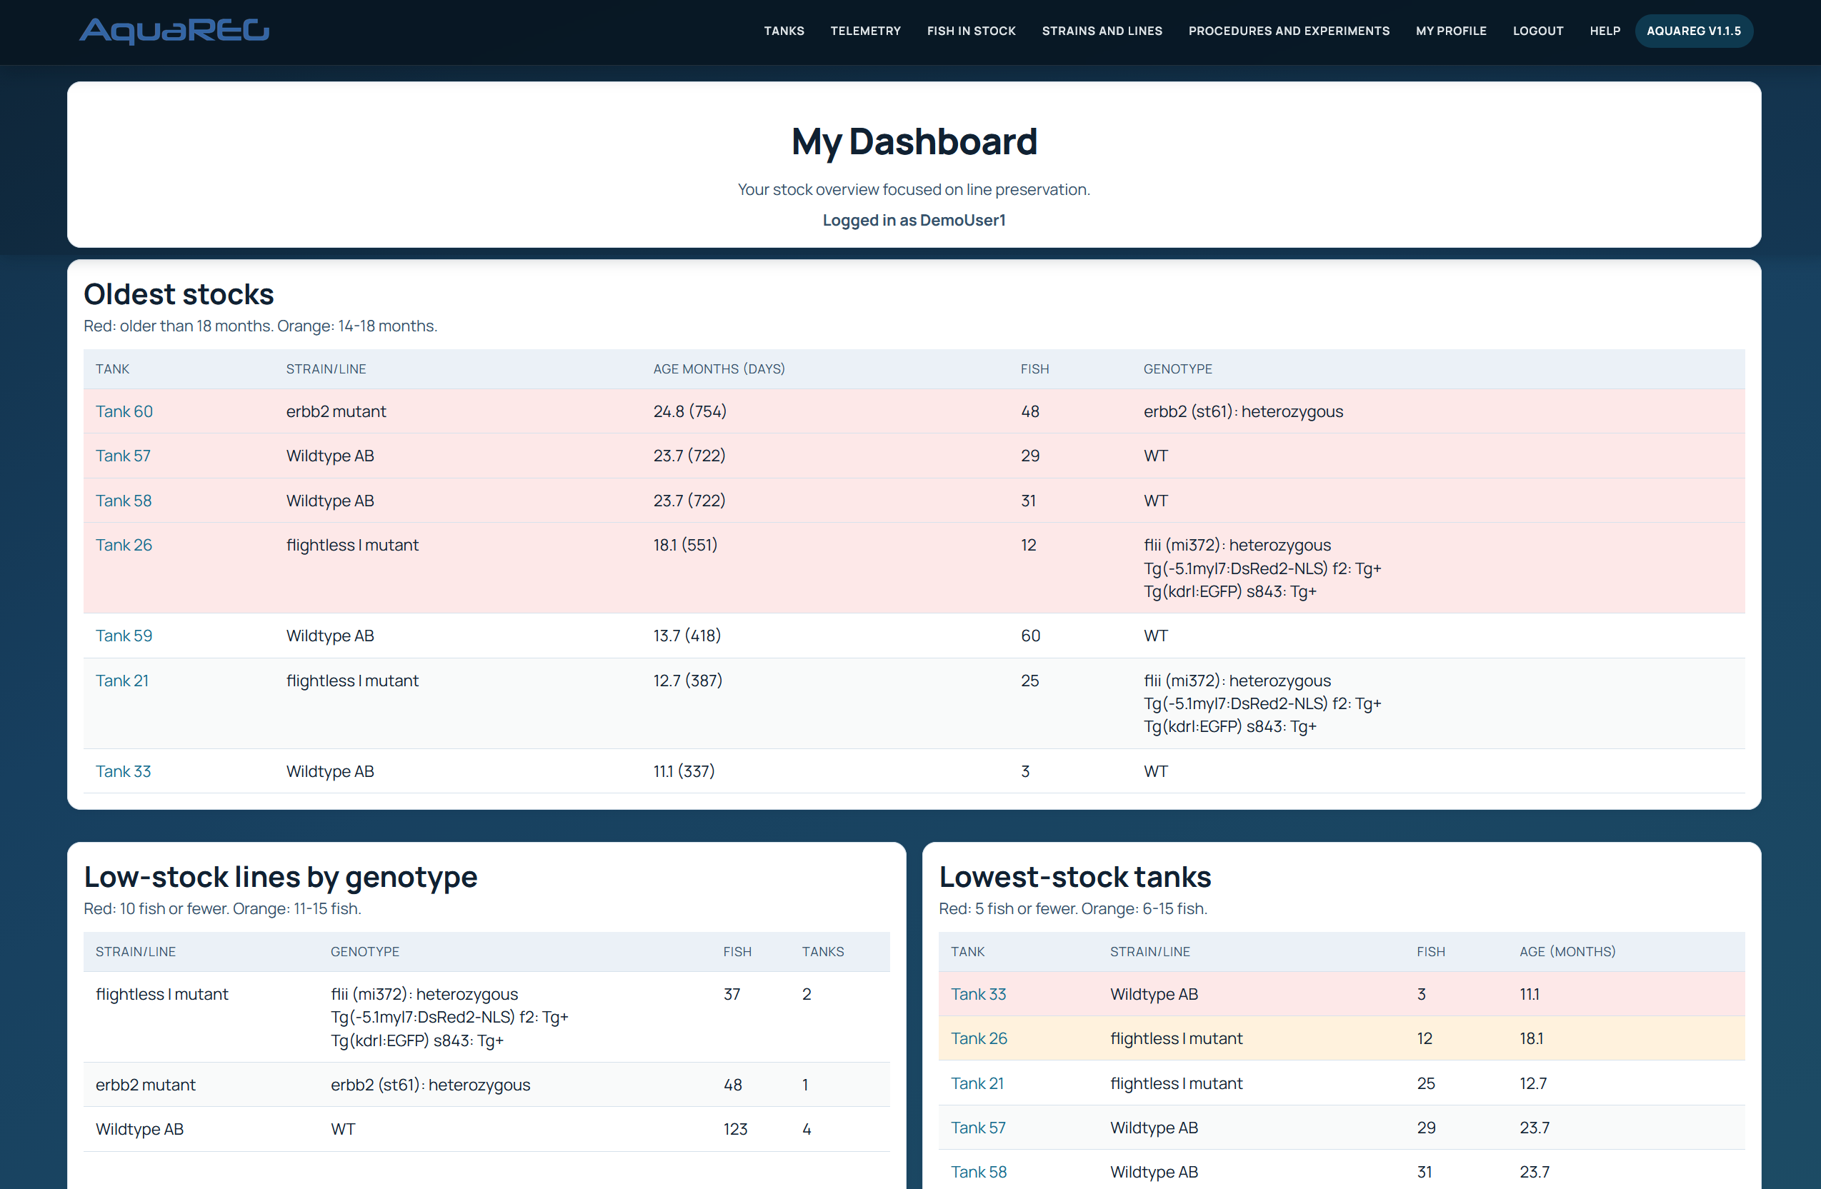Screen dimensions: 1821x1189
Task: Open Tank 59 link
Action: [123, 636]
